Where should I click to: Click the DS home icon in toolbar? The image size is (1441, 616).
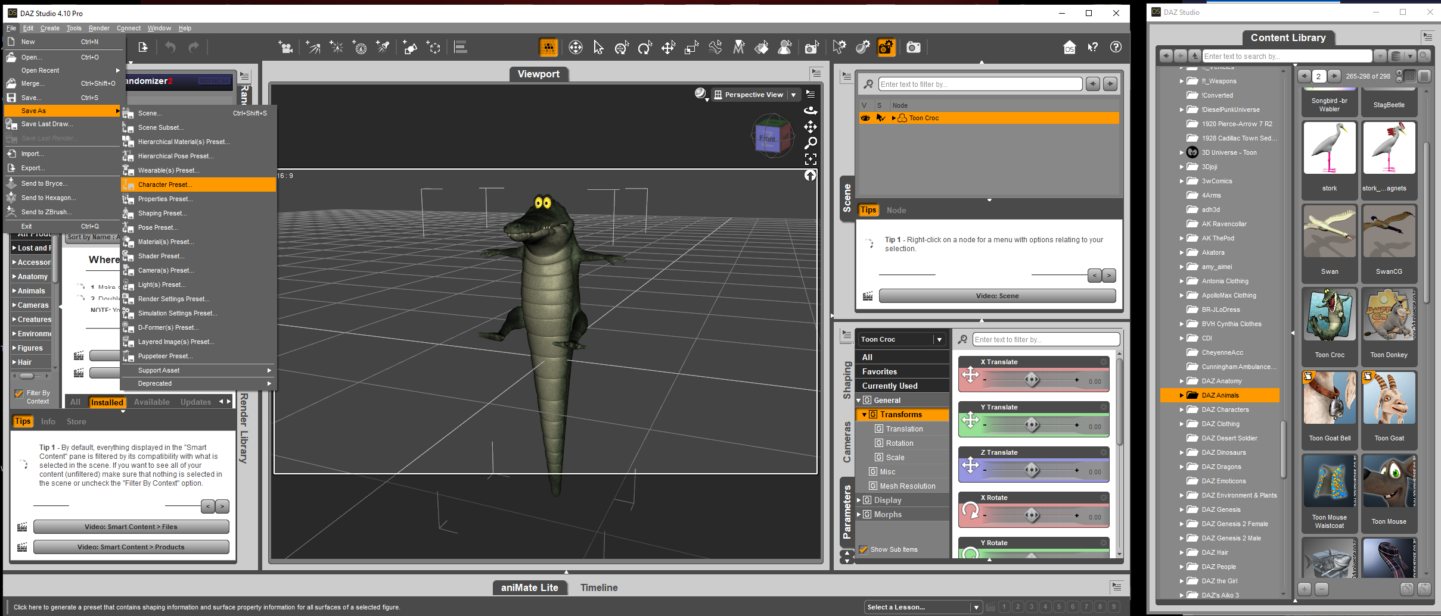[x=1069, y=48]
